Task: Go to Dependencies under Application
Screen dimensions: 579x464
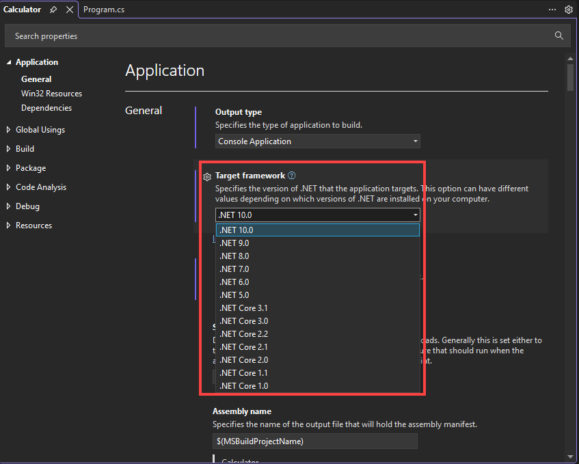Action: coord(46,108)
